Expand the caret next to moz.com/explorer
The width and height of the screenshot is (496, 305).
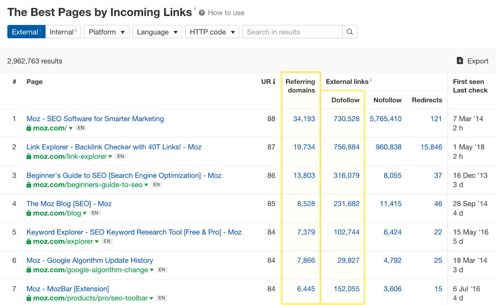(97, 241)
